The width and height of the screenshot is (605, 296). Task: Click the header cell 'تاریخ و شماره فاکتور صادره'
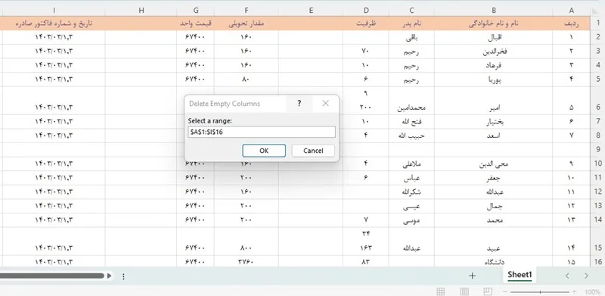point(54,23)
